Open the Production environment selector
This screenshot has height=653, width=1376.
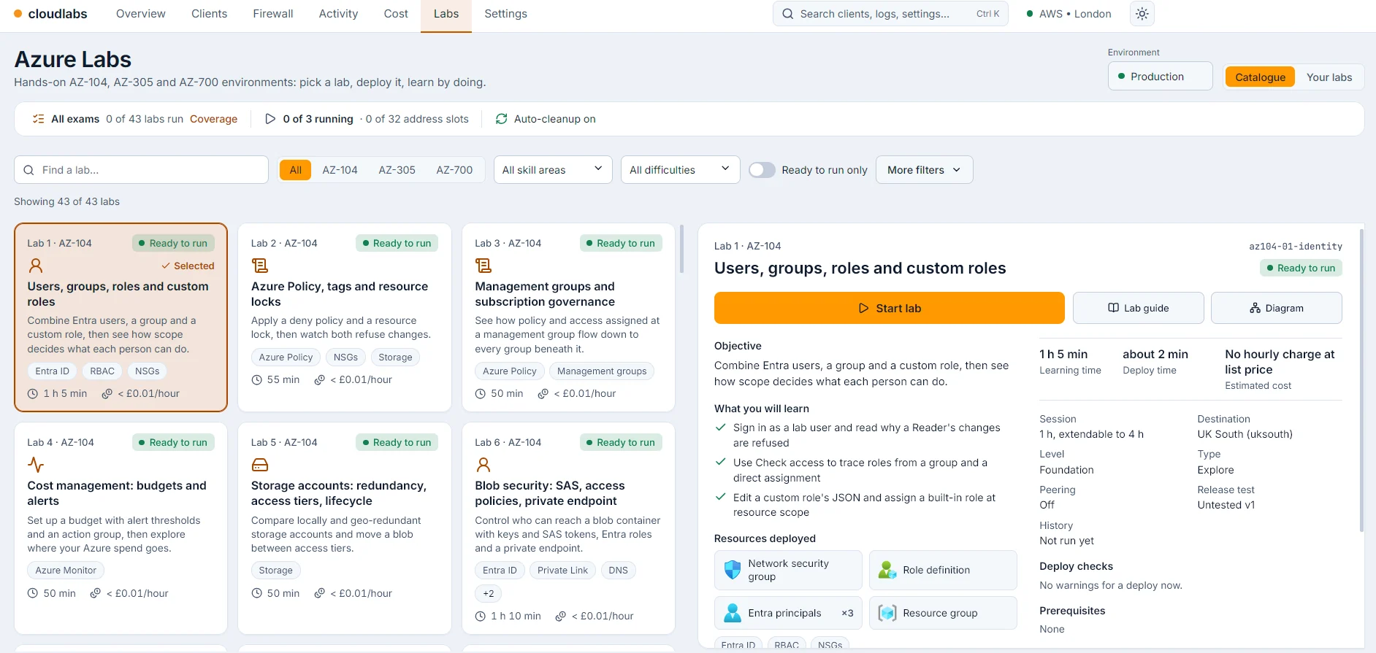click(x=1160, y=77)
